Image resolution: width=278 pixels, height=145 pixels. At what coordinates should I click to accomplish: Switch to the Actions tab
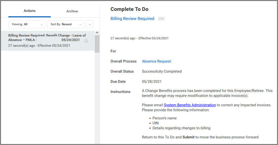(29, 11)
